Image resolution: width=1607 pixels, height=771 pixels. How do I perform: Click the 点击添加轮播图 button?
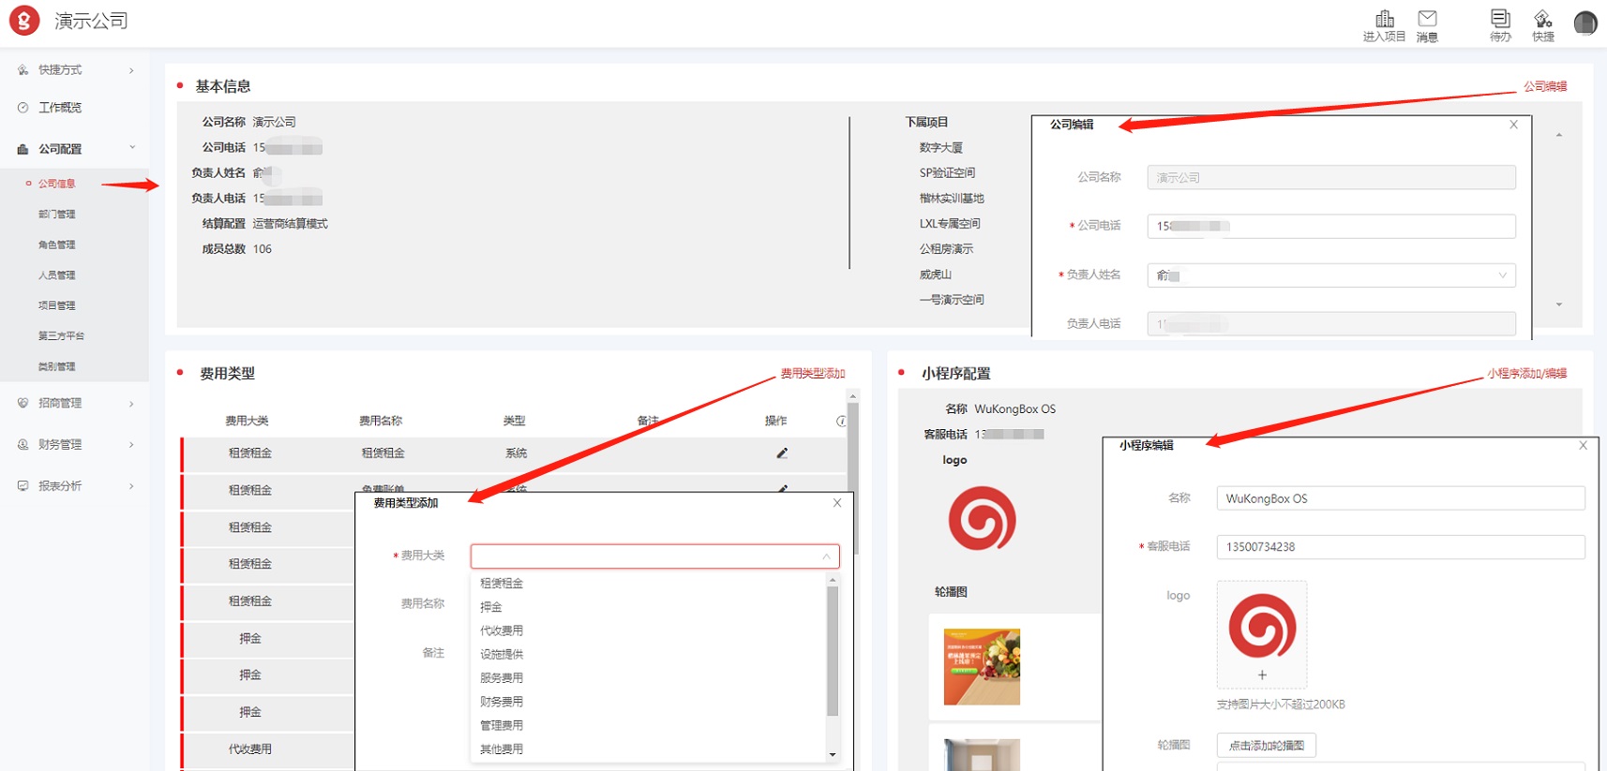[x=1266, y=746]
